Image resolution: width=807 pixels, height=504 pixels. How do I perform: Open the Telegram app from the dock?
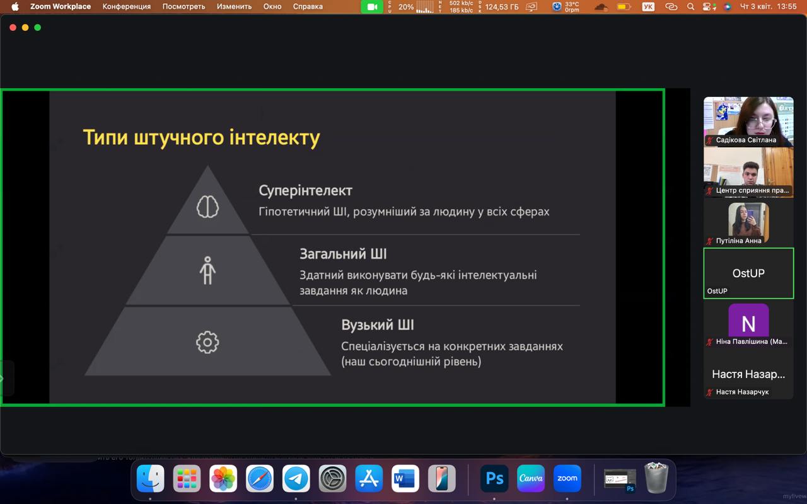[x=296, y=479]
